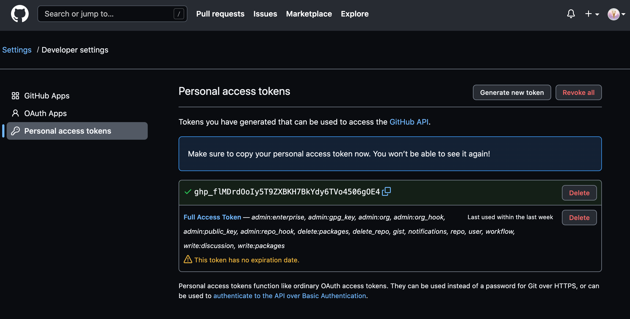The width and height of the screenshot is (630, 319).
Task: Open the Full Access Token link
Action: pyautogui.click(x=212, y=217)
